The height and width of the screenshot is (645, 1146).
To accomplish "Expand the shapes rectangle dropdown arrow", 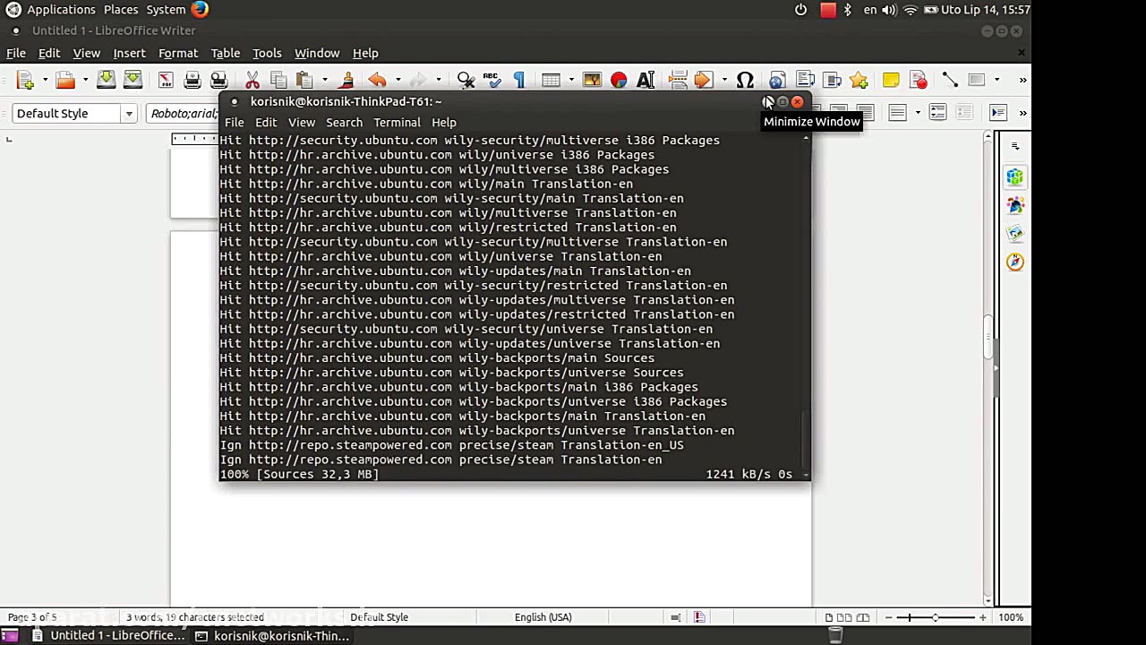I will [x=996, y=81].
